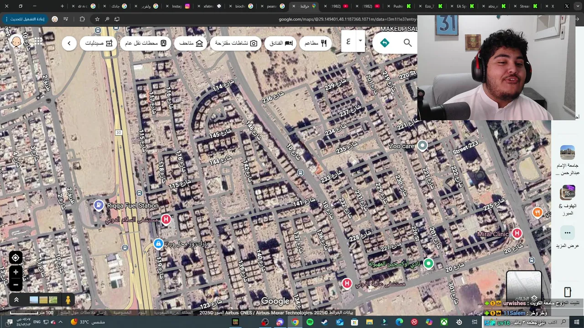Click the map scale bar (100 m)
This screenshot has width=584, height=328.
[x=32, y=313]
